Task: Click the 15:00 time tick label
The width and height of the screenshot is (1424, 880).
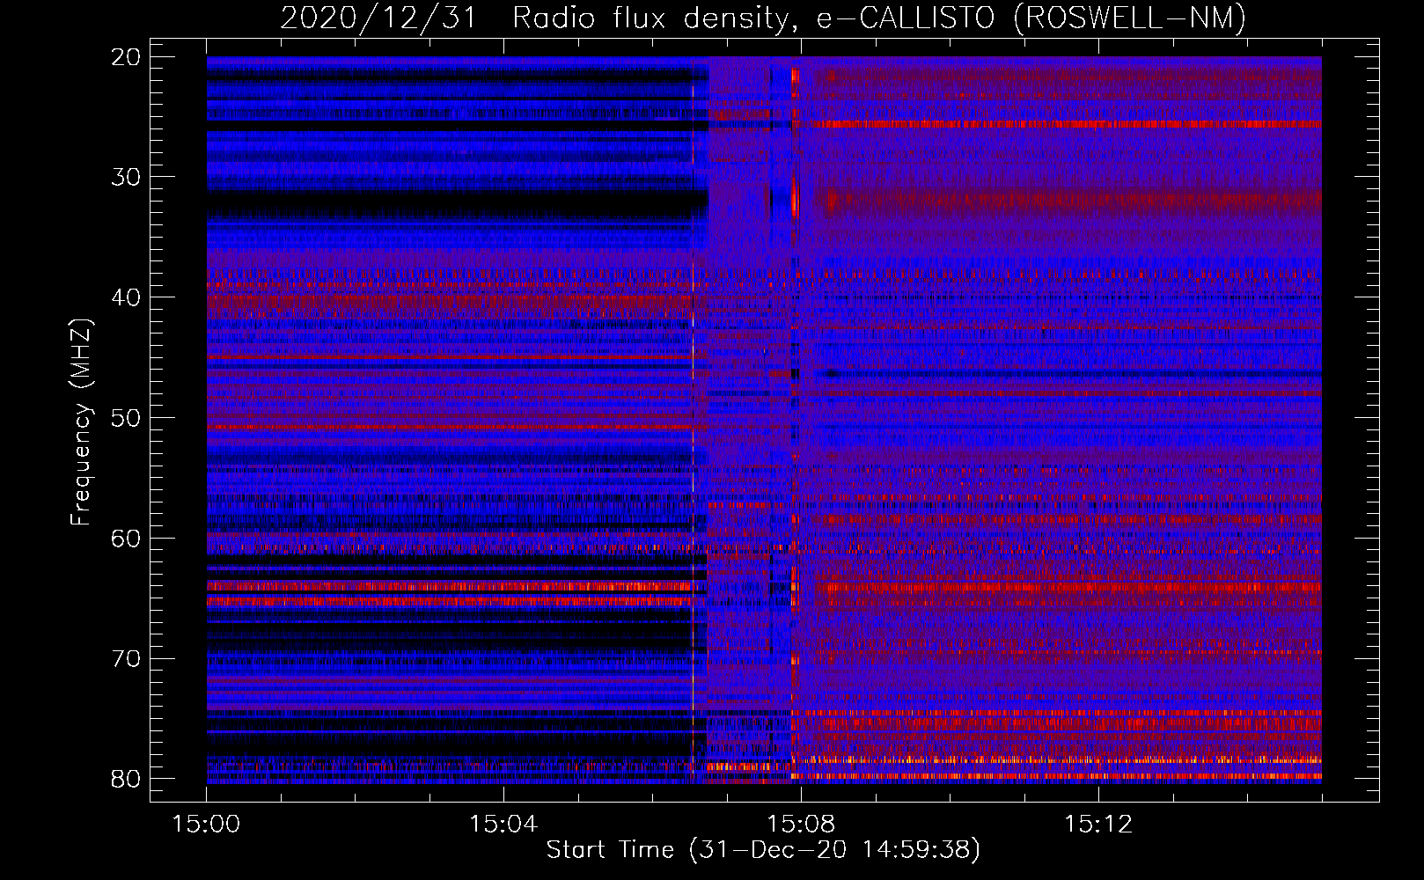Action: coord(207,825)
